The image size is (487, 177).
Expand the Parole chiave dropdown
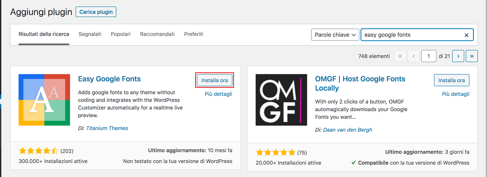tap(335, 35)
